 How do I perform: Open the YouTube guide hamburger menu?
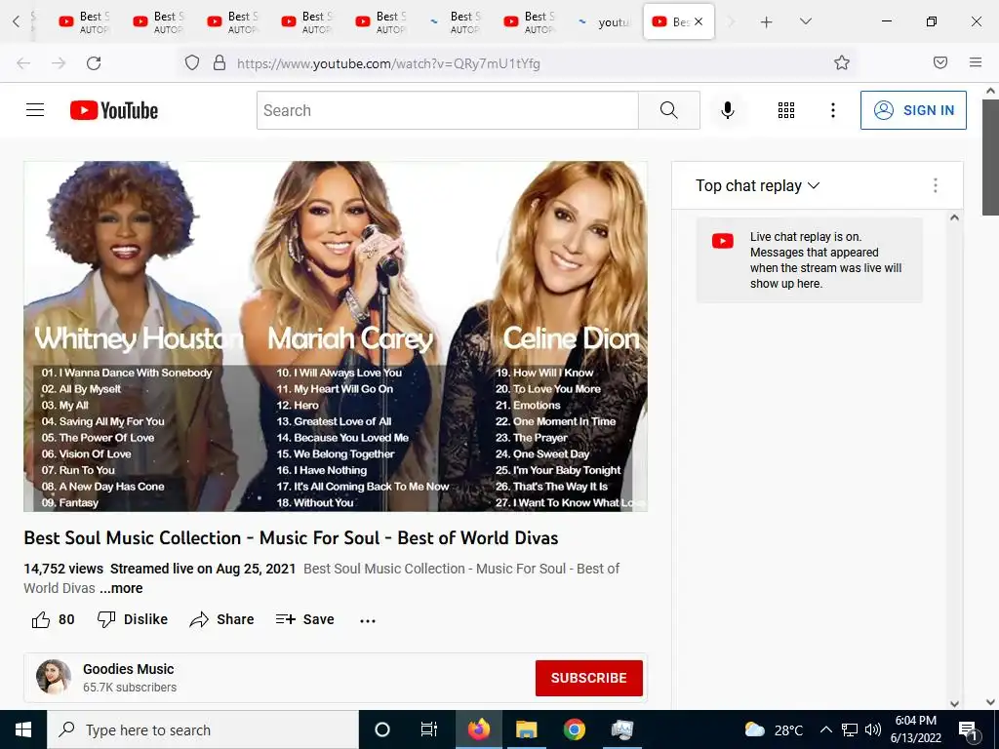[35, 110]
